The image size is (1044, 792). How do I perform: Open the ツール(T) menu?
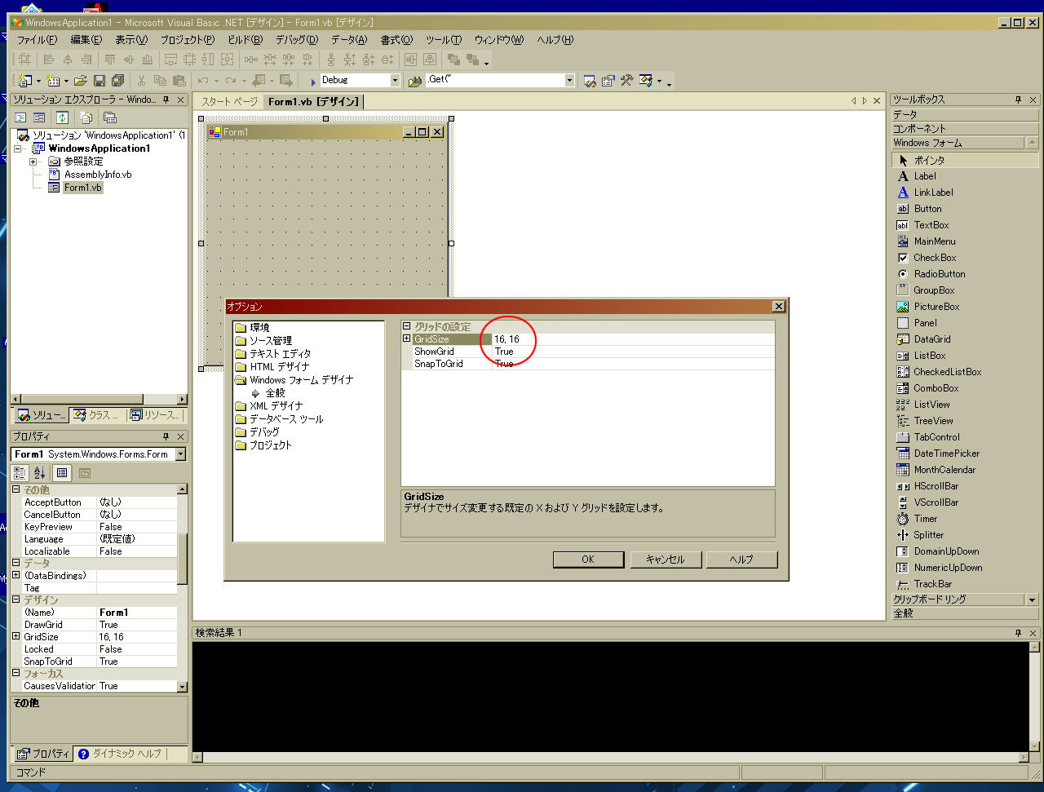tap(444, 39)
